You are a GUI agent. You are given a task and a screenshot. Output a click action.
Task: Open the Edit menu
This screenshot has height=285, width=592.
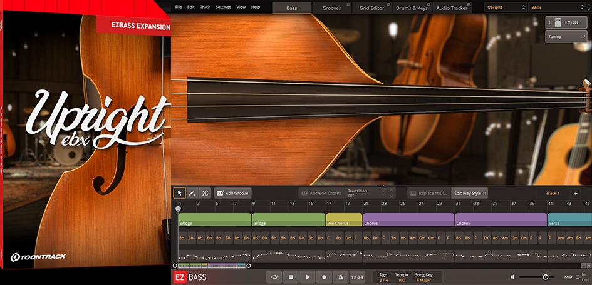pyautogui.click(x=191, y=7)
